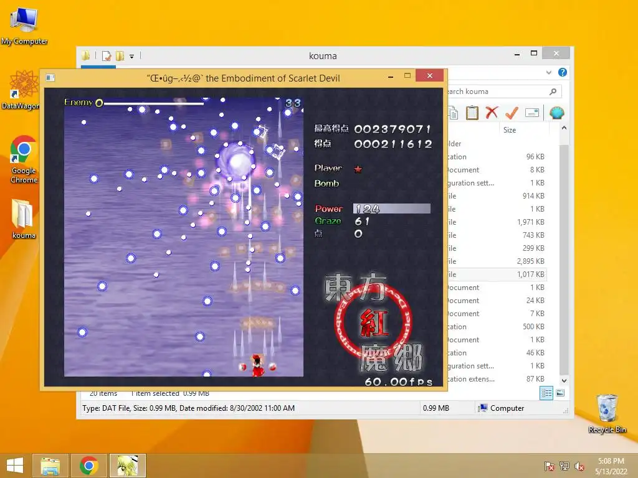Select the file row sized 24 KB

pos(497,301)
